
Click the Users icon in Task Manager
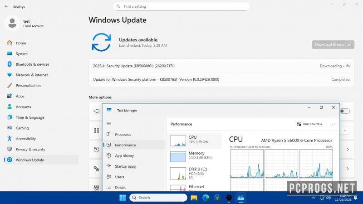[108, 177]
